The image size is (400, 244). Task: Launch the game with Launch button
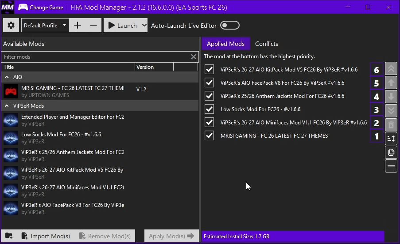tap(122, 25)
